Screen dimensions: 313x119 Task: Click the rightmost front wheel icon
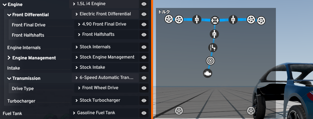click(x=261, y=21)
